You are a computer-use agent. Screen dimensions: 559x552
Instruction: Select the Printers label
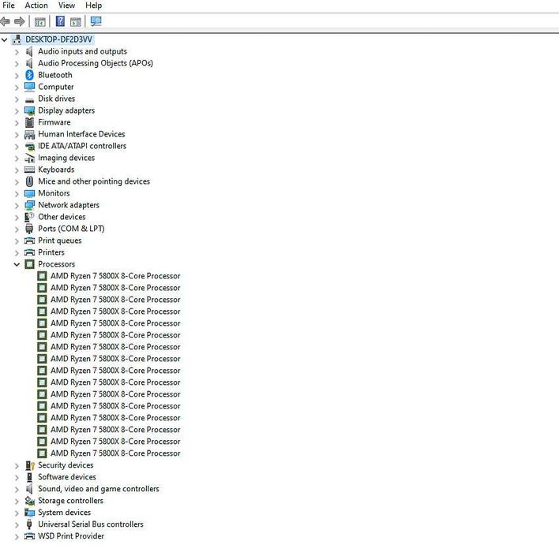(x=51, y=252)
